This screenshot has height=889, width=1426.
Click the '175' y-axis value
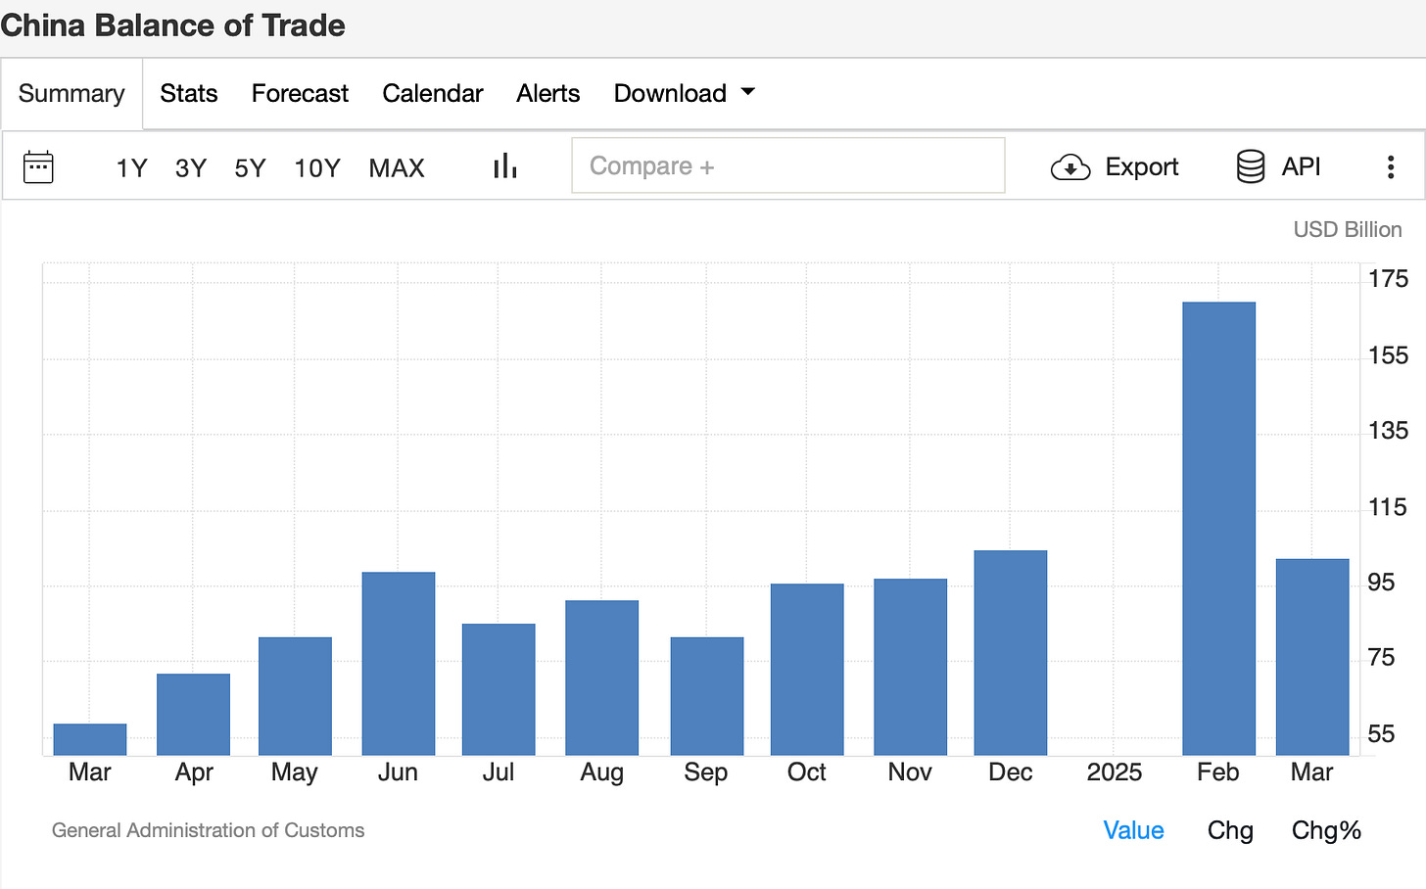pyautogui.click(x=1388, y=279)
